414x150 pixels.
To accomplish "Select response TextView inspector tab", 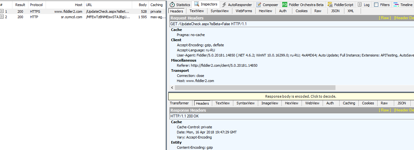I will coord(222,103).
